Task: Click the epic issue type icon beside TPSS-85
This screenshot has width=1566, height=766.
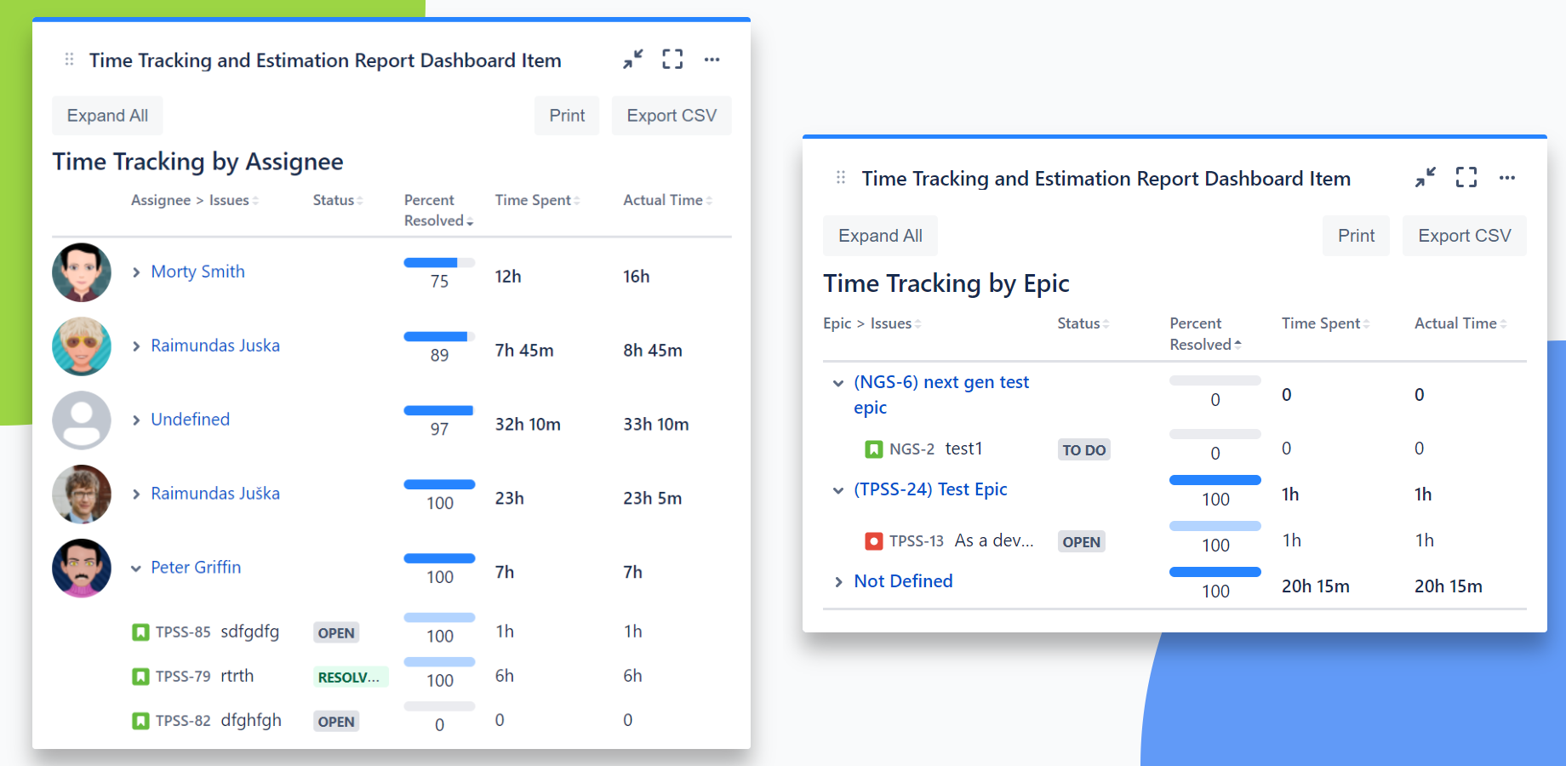Action: (x=141, y=632)
